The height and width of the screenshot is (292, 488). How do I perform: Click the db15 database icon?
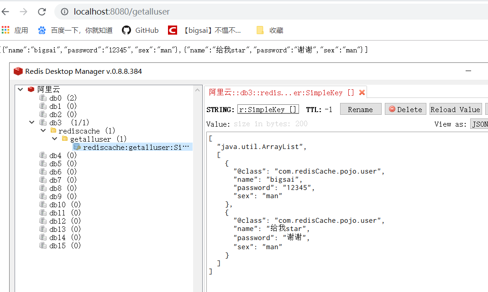(x=43, y=246)
